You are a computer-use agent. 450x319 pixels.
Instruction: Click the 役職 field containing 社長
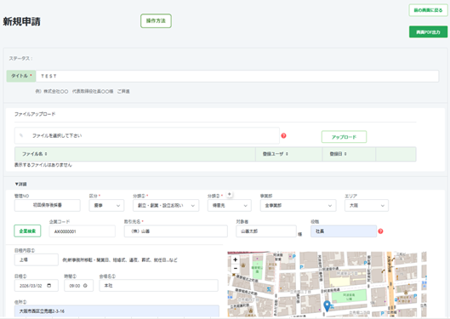coord(344,231)
